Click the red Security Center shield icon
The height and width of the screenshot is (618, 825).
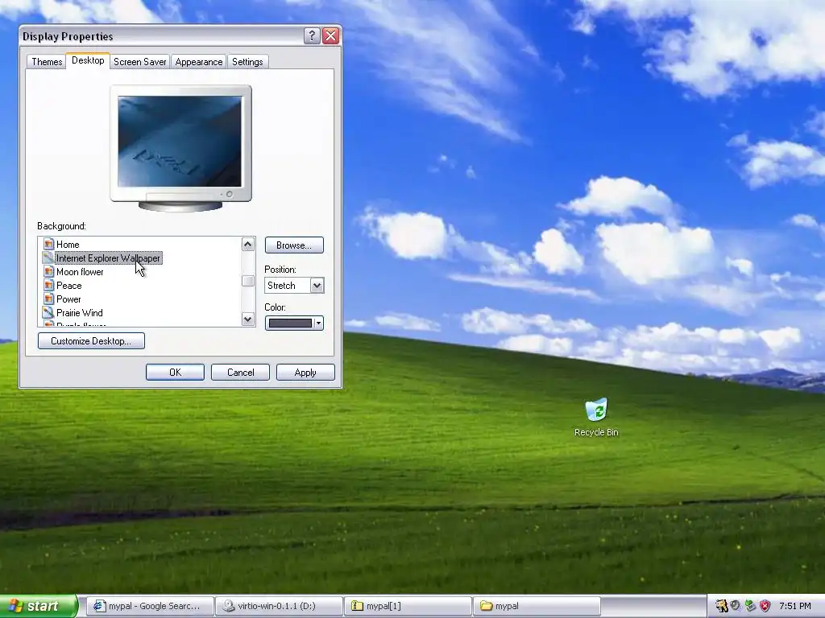[x=765, y=606]
